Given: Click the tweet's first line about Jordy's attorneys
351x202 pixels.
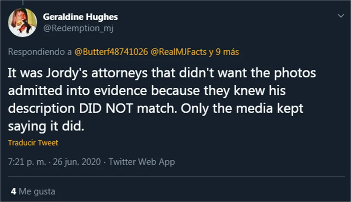Looking at the screenshot, I should click(x=162, y=73).
